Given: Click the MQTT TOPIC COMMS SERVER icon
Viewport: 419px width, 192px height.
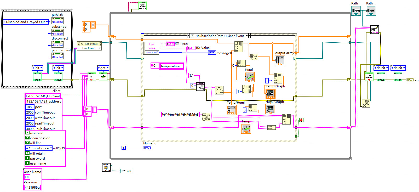Looking at the screenshot, I should 142,5.
